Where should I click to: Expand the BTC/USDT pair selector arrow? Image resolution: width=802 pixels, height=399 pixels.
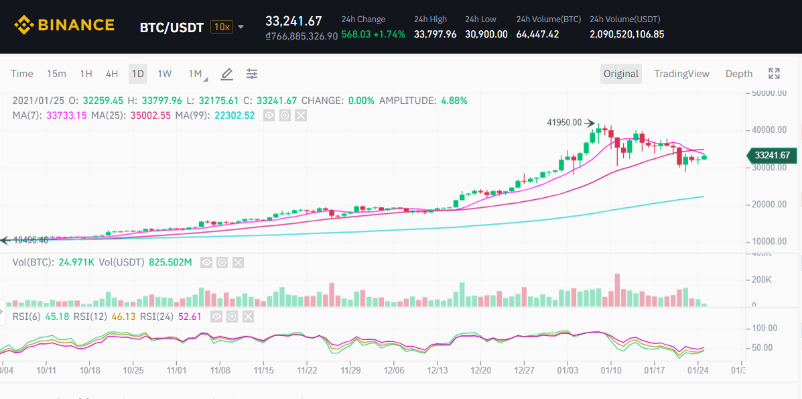tap(241, 27)
